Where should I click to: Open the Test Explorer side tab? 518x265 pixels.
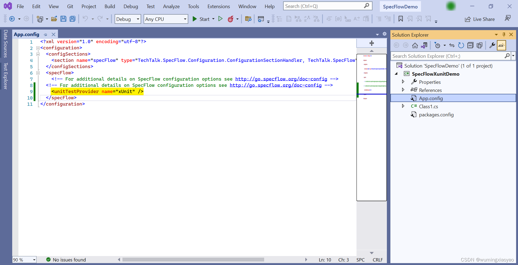coord(5,76)
